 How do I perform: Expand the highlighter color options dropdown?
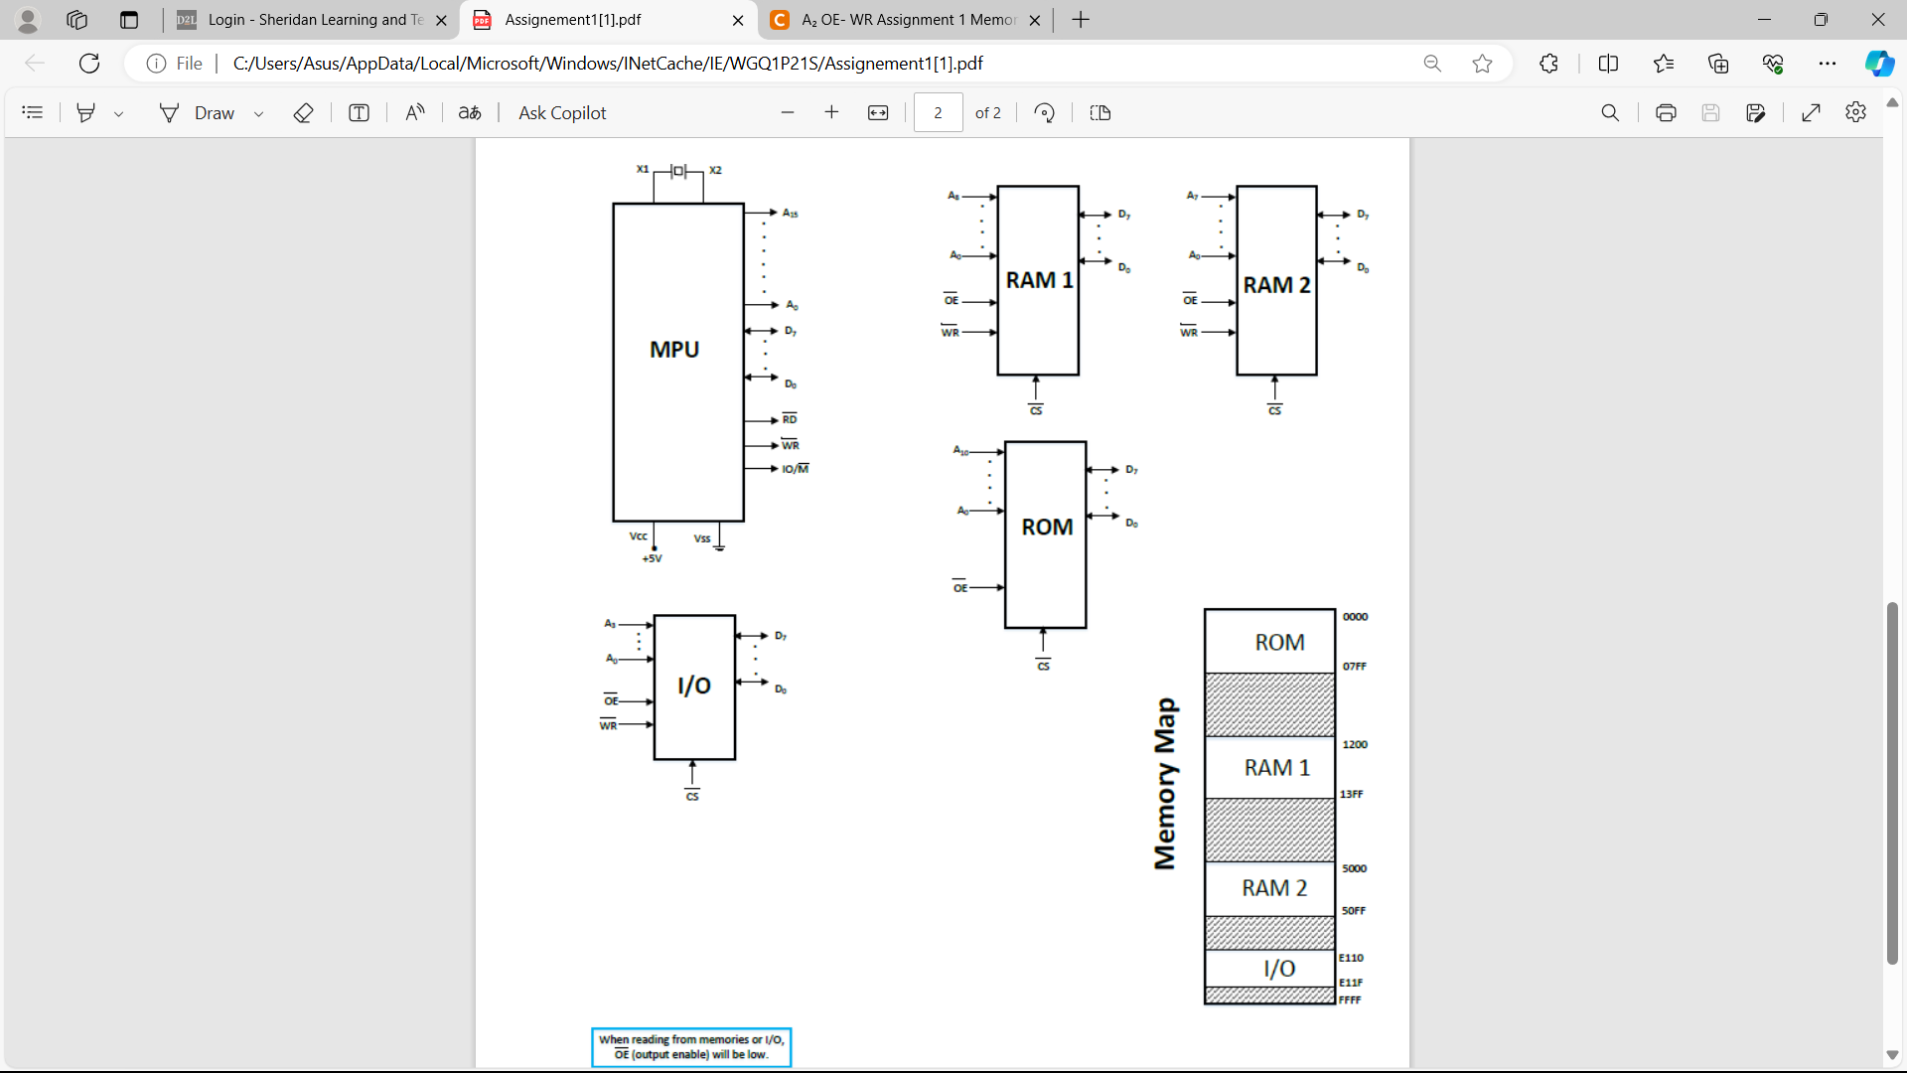click(119, 112)
